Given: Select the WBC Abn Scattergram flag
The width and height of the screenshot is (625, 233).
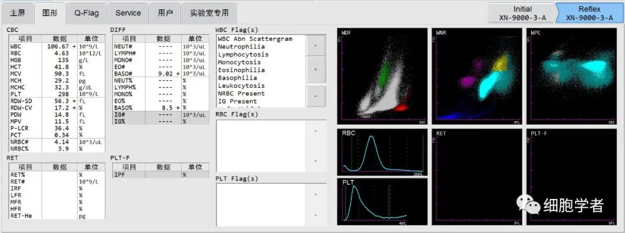Looking at the screenshot, I should click(255, 39).
